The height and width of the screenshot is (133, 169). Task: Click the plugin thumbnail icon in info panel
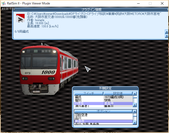click(20, 18)
